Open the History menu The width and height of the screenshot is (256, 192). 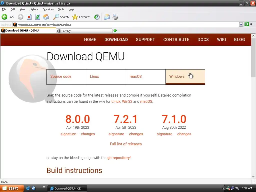pos(34,9)
